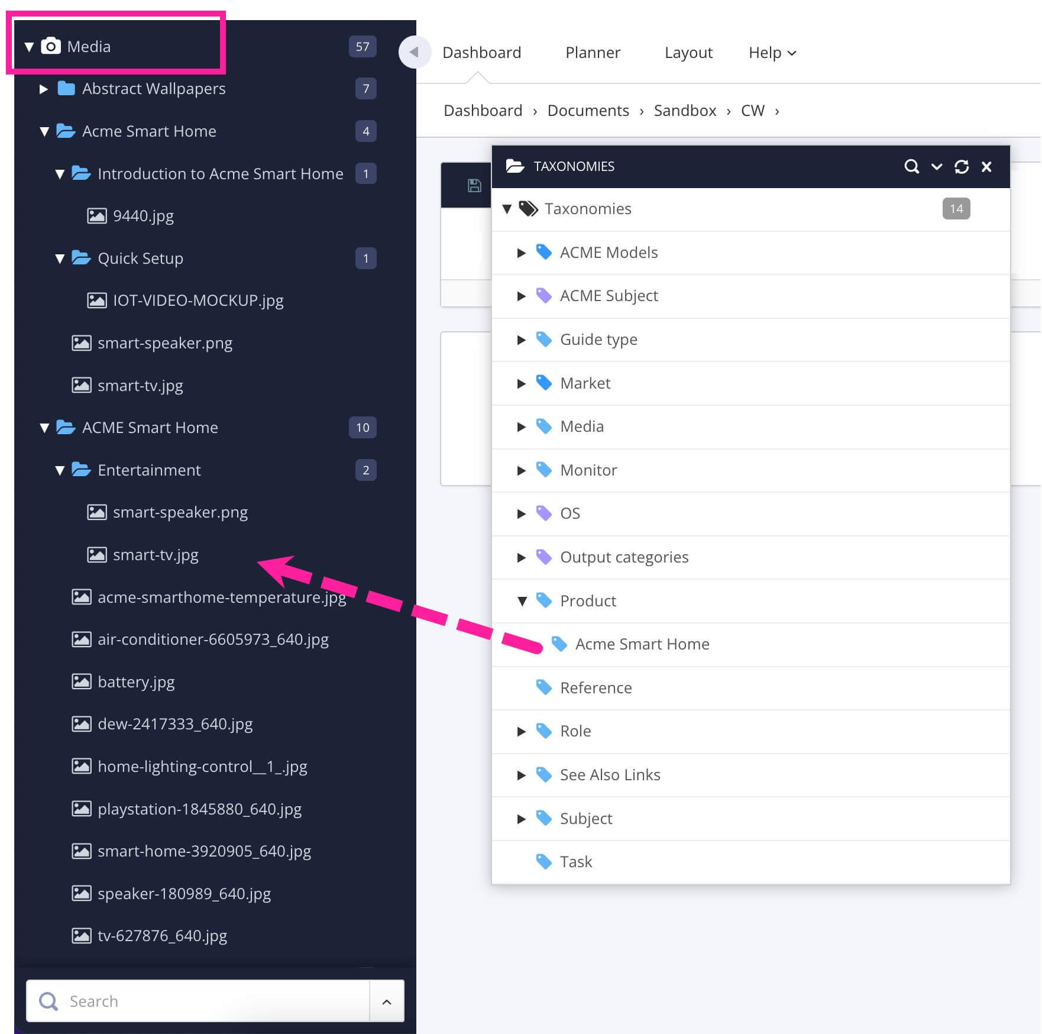Close the Taxonomies floating panel
This screenshot has height=1034, width=1042.
[x=986, y=166]
